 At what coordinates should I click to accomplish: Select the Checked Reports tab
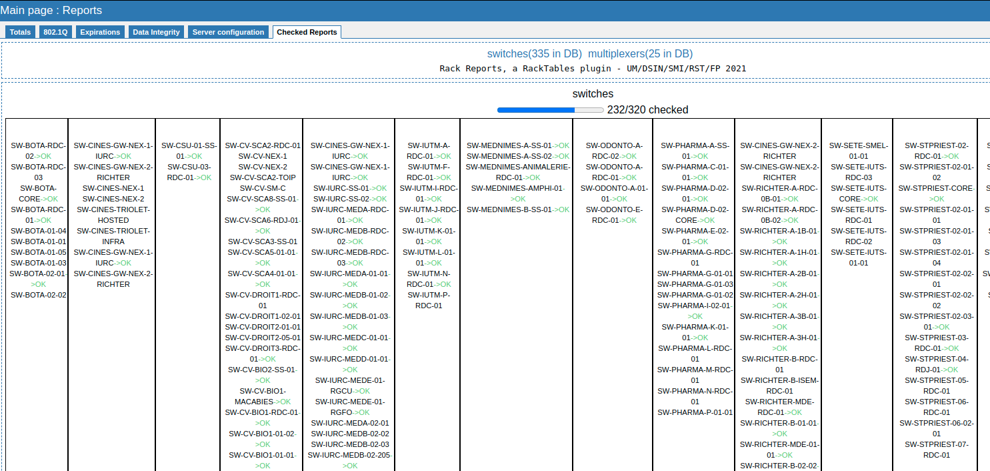tap(307, 32)
